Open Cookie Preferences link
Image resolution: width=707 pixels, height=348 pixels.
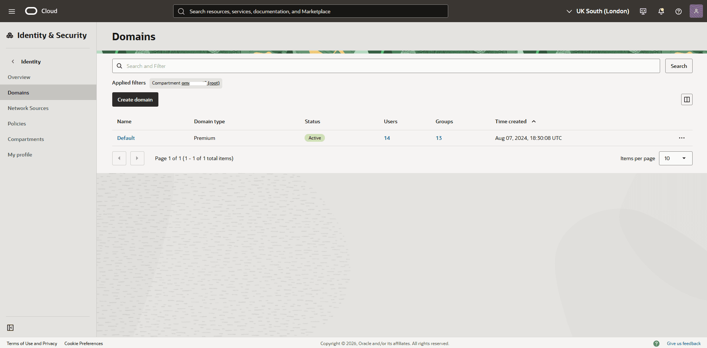(84, 344)
